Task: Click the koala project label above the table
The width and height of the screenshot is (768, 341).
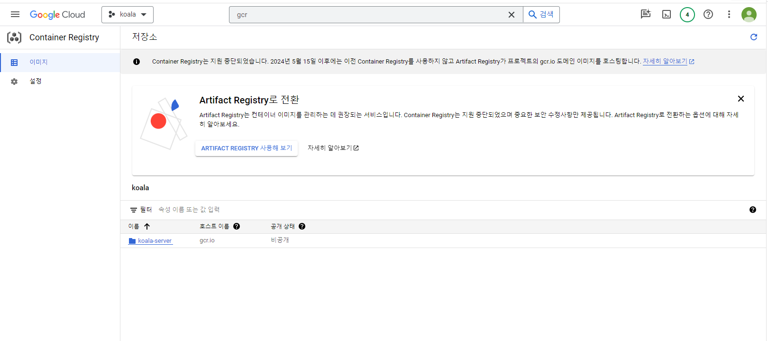Action: [x=140, y=188]
